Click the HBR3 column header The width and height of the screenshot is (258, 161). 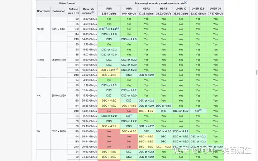[163, 8]
